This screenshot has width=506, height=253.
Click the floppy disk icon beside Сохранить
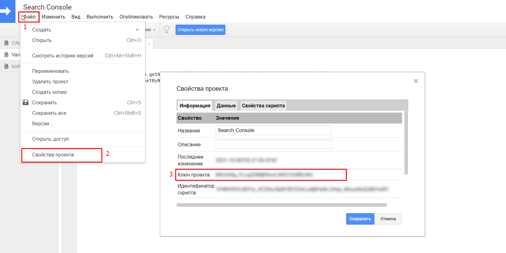(26, 102)
